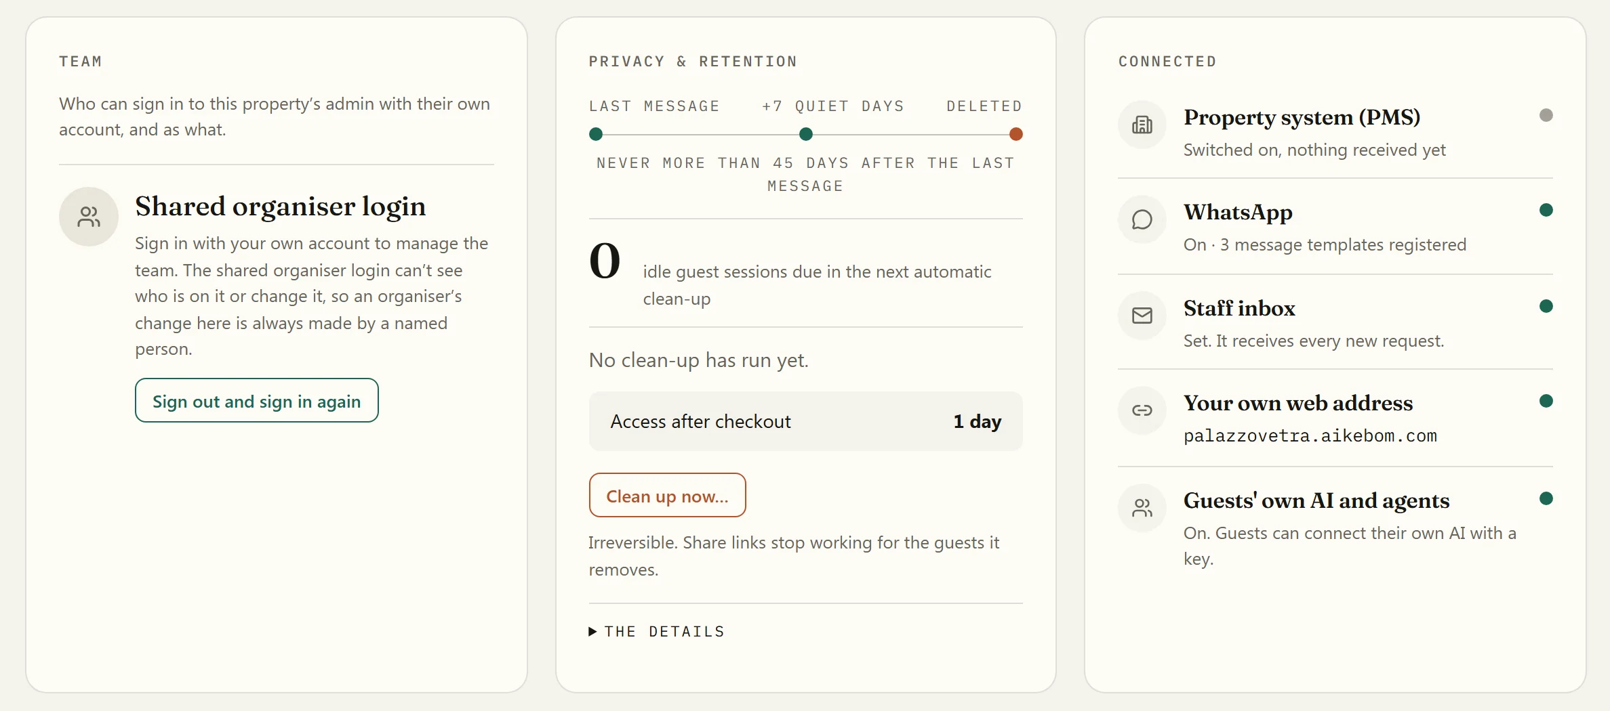Open the Guests' own AI and agents heading
1610x711 pixels.
point(1316,500)
